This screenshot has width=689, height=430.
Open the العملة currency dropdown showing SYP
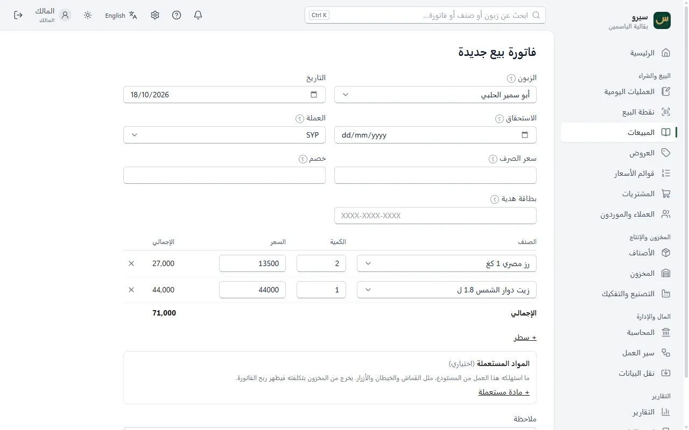pos(224,135)
